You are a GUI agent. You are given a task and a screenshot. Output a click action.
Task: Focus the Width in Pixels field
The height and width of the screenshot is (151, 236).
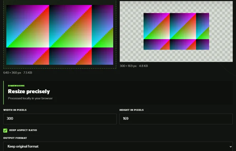pos(60,119)
